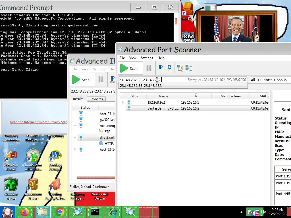Click the taskbar clock showing 9:06 AM

(x=278, y=212)
